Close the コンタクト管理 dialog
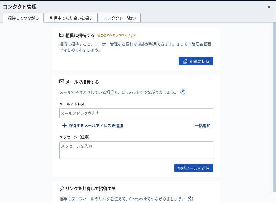This screenshot has height=203, width=276. tap(269, 7)
